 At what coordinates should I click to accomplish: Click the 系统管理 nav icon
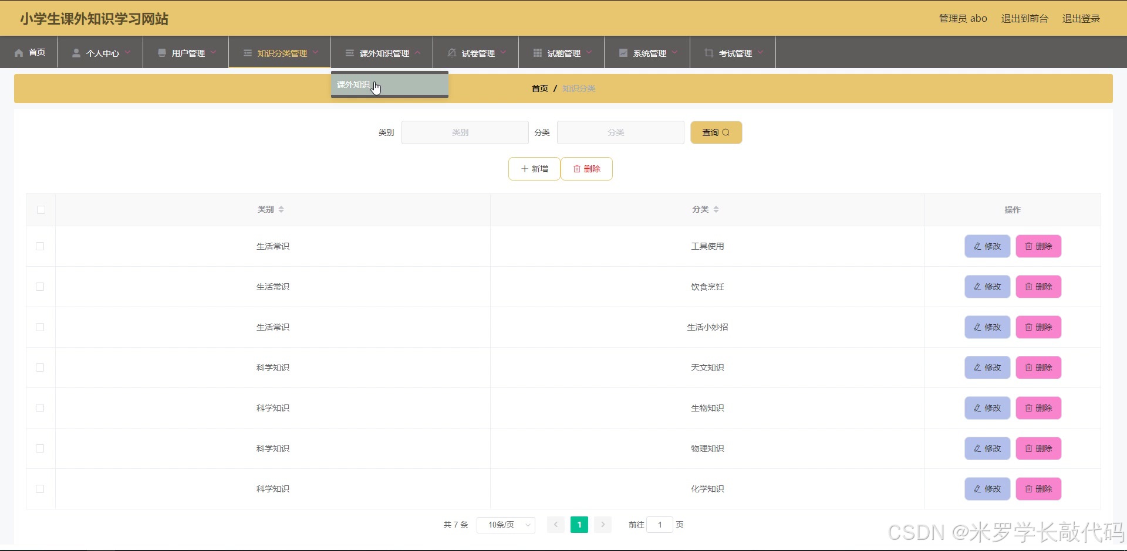click(623, 53)
